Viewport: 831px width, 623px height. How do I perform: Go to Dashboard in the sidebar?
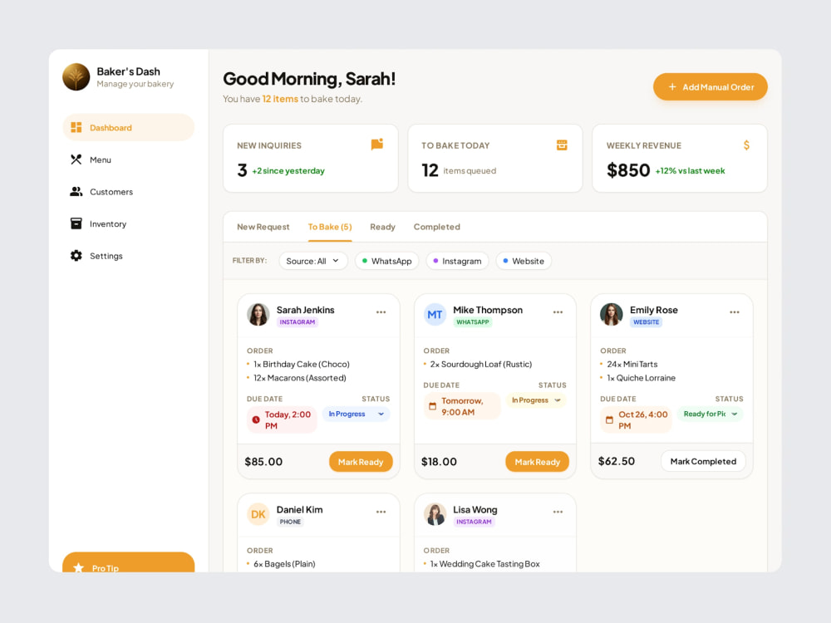tap(128, 127)
